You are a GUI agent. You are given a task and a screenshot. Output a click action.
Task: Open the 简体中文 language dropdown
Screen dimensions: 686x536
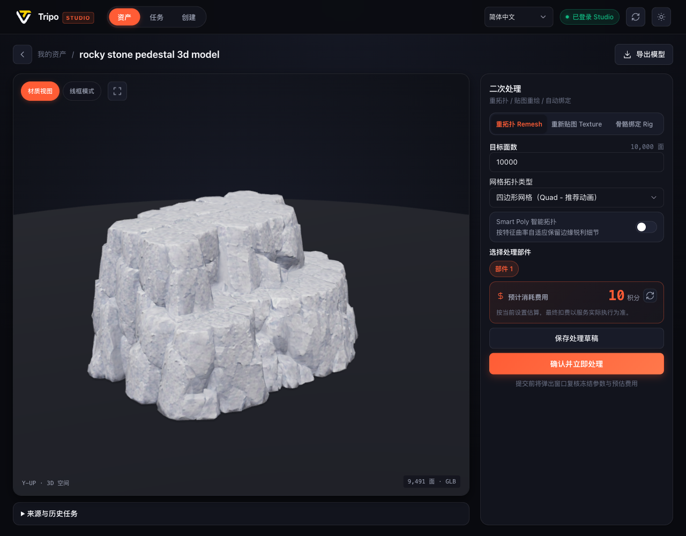[519, 17]
